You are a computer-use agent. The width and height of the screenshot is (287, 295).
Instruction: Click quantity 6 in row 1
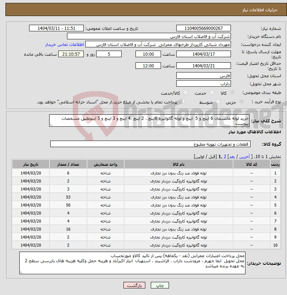pos(68,173)
